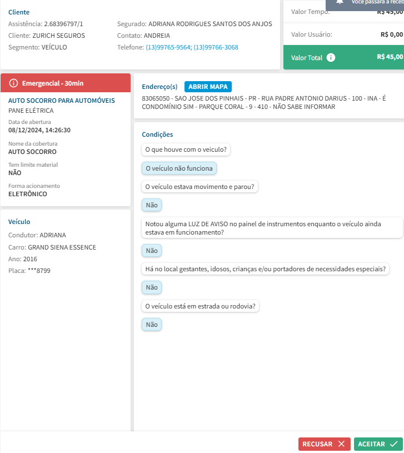
Task: Call phone number (13)99766-3068
Action: [216, 47]
